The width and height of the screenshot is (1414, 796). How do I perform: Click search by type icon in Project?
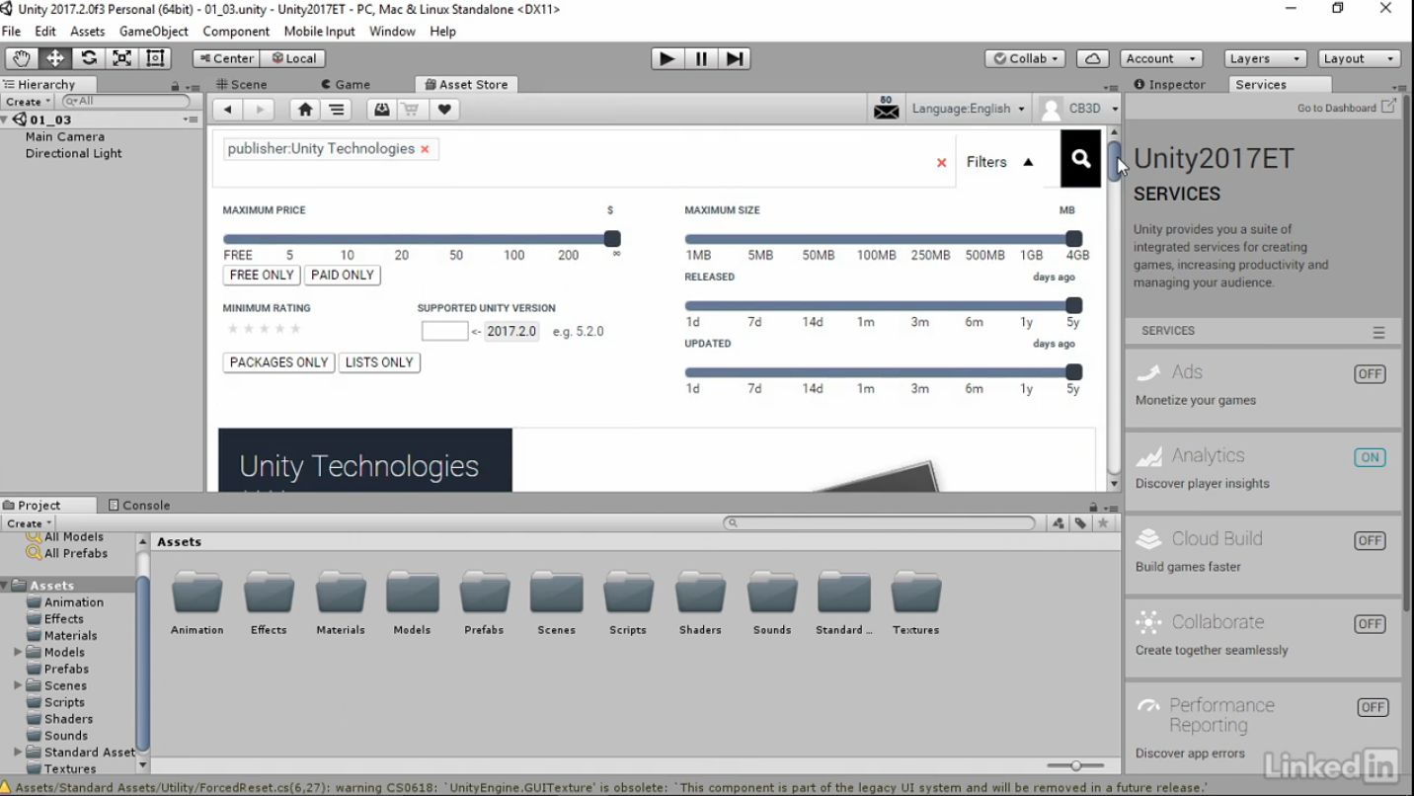(1059, 523)
